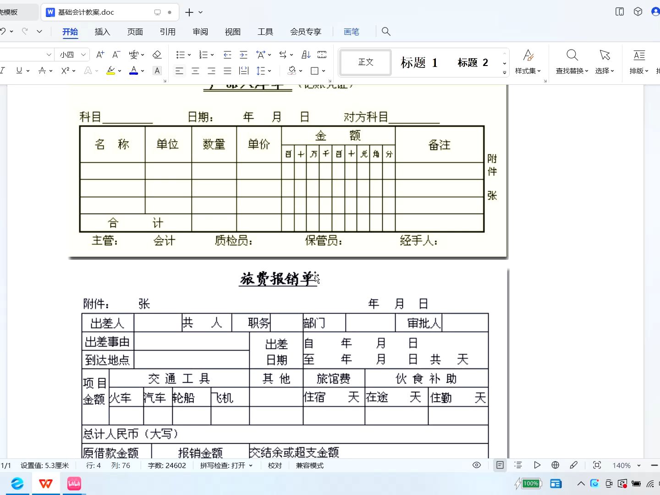The height and width of the screenshot is (495, 660).
Task: Toggle superscript formatting
Action: [x=65, y=71]
